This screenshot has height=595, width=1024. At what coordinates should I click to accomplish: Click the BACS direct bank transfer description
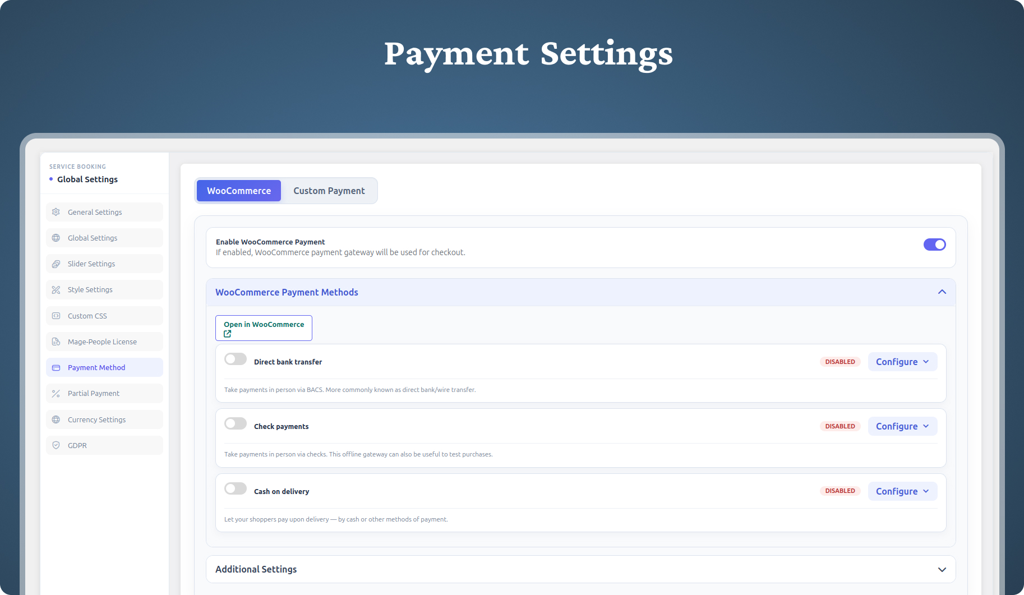350,390
